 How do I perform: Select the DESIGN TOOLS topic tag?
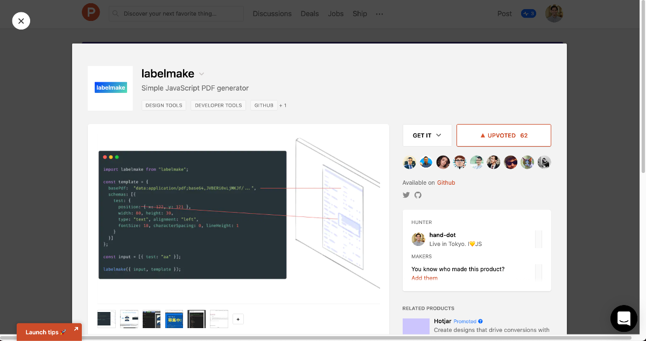pyautogui.click(x=164, y=105)
